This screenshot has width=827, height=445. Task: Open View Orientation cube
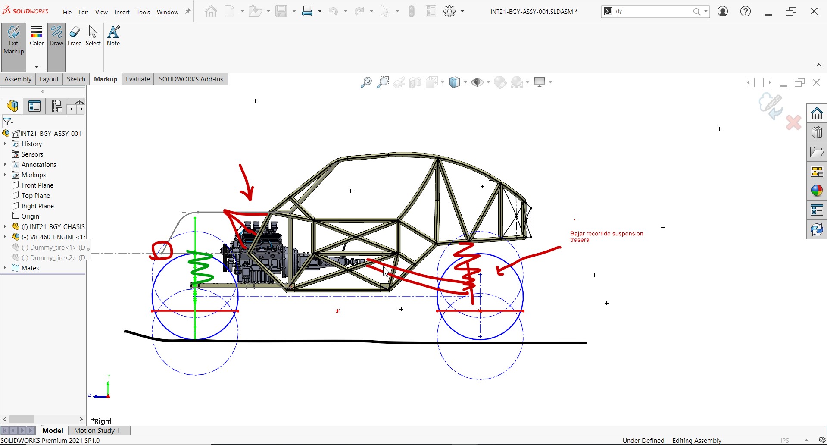tap(455, 82)
